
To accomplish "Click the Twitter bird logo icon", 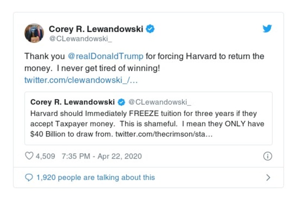I will [267, 29].
